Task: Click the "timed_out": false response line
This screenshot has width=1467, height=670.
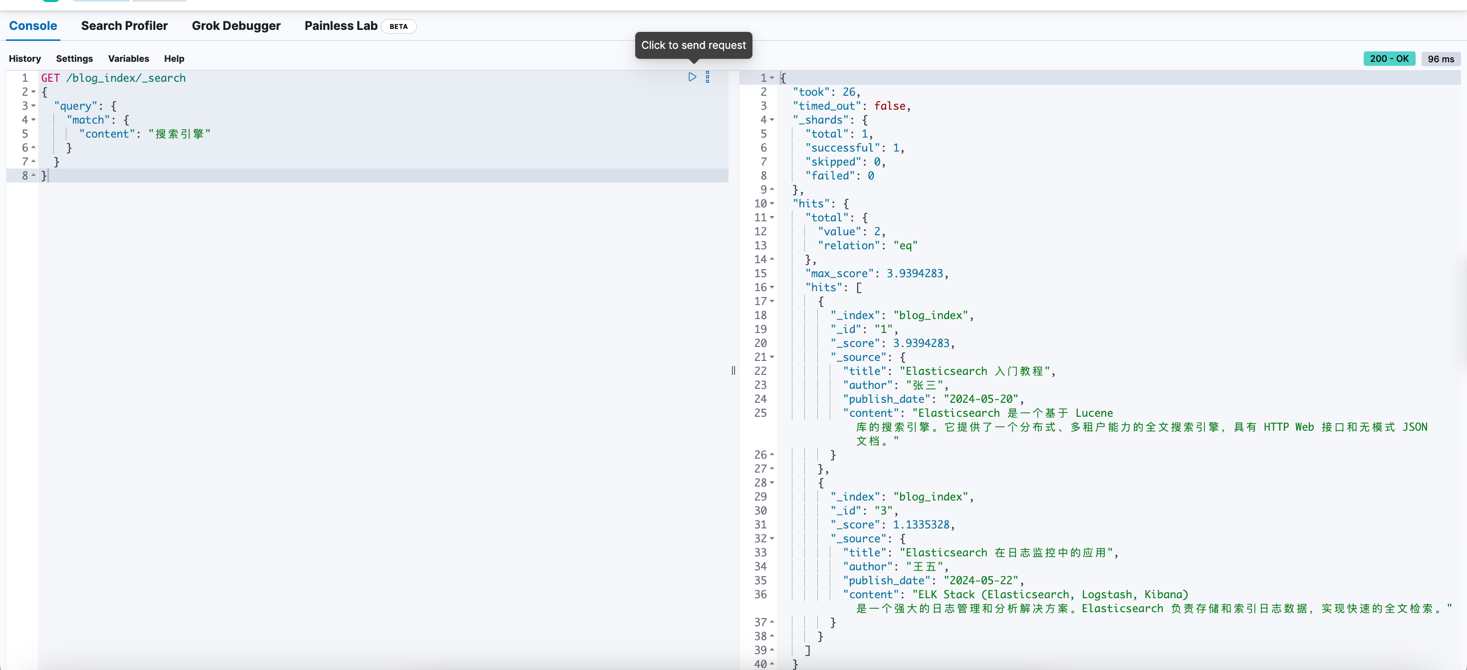Action: click(851, 106)
